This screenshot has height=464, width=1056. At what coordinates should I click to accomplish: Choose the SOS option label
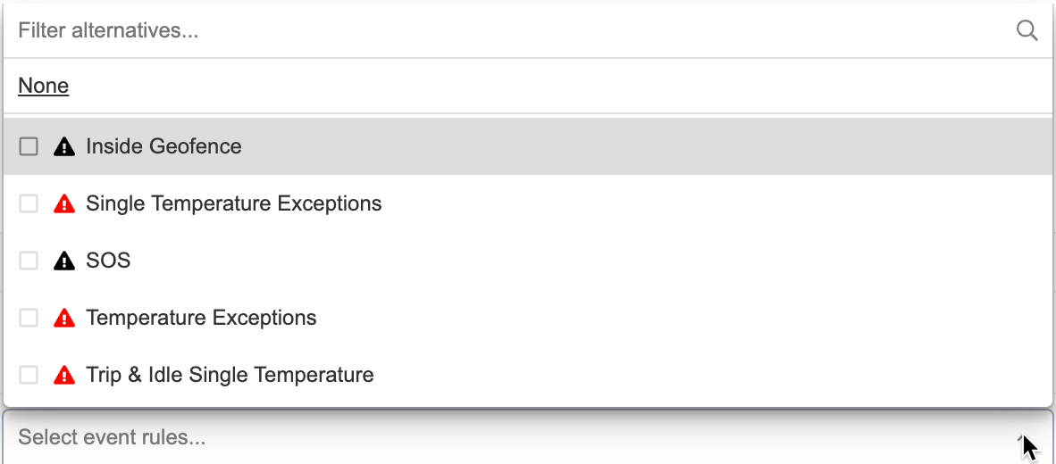pyautogui.click(x=108, y=261)
